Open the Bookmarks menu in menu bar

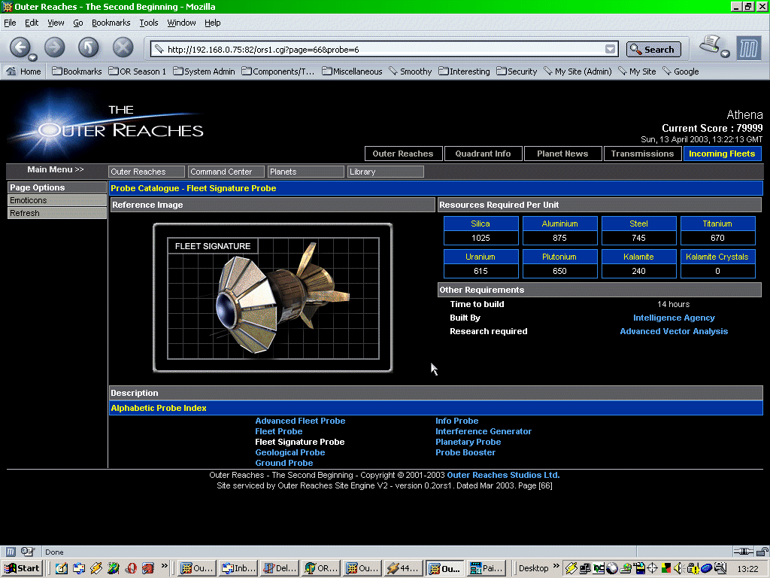111,23
